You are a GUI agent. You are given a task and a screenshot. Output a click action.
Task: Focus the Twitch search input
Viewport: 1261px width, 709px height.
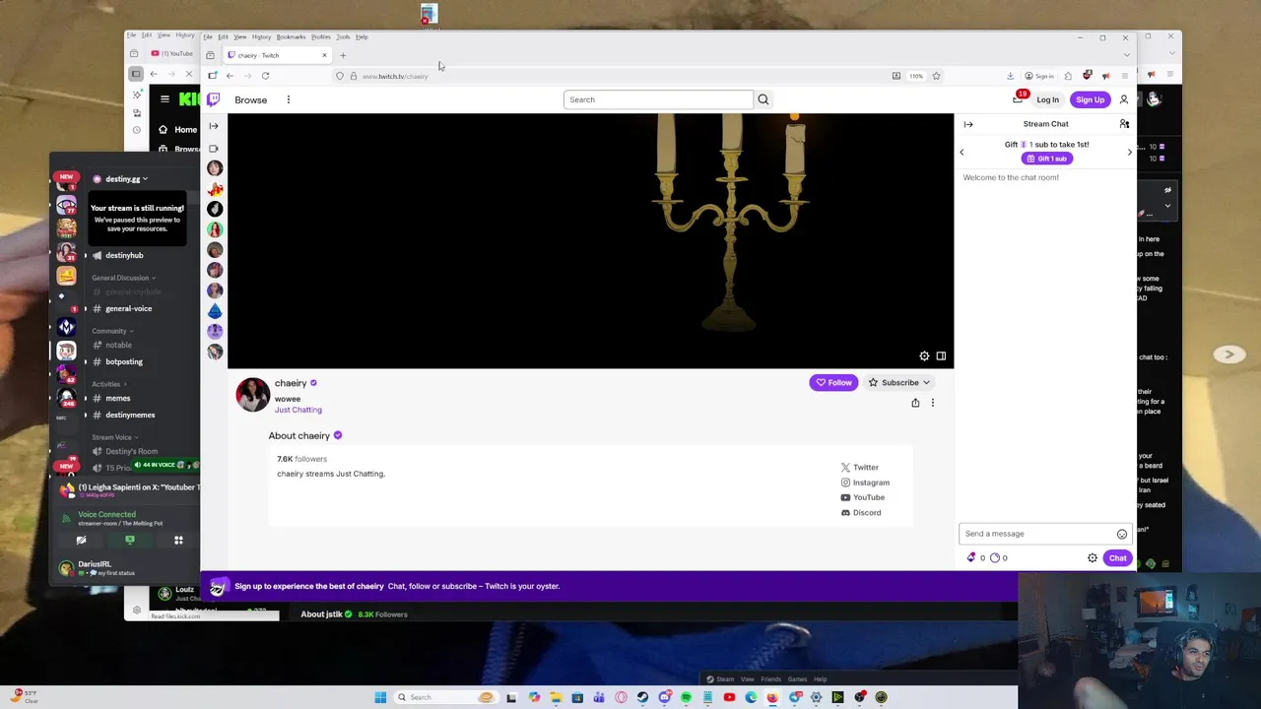coord(658,99)
